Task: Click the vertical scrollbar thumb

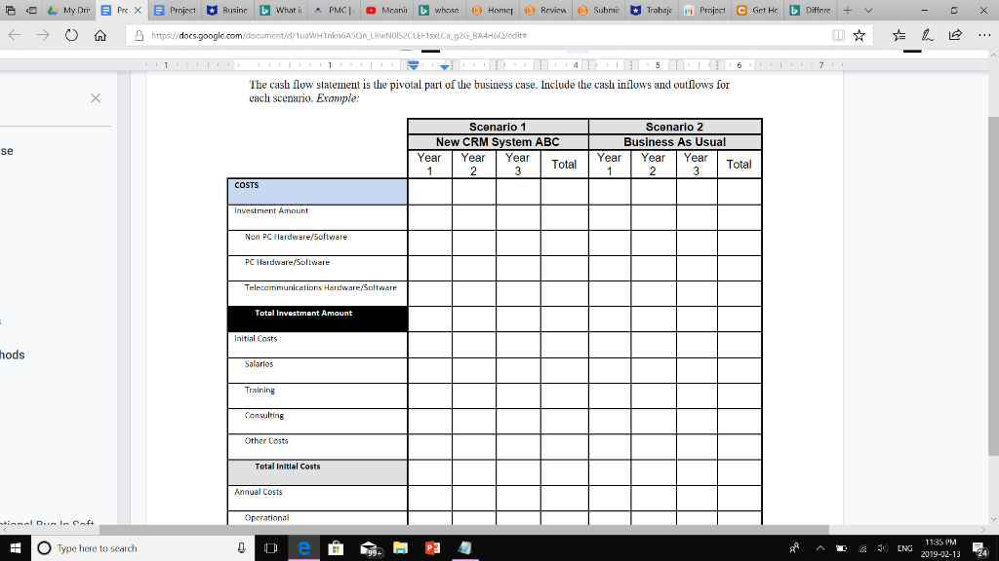Action: click(993, 286)
